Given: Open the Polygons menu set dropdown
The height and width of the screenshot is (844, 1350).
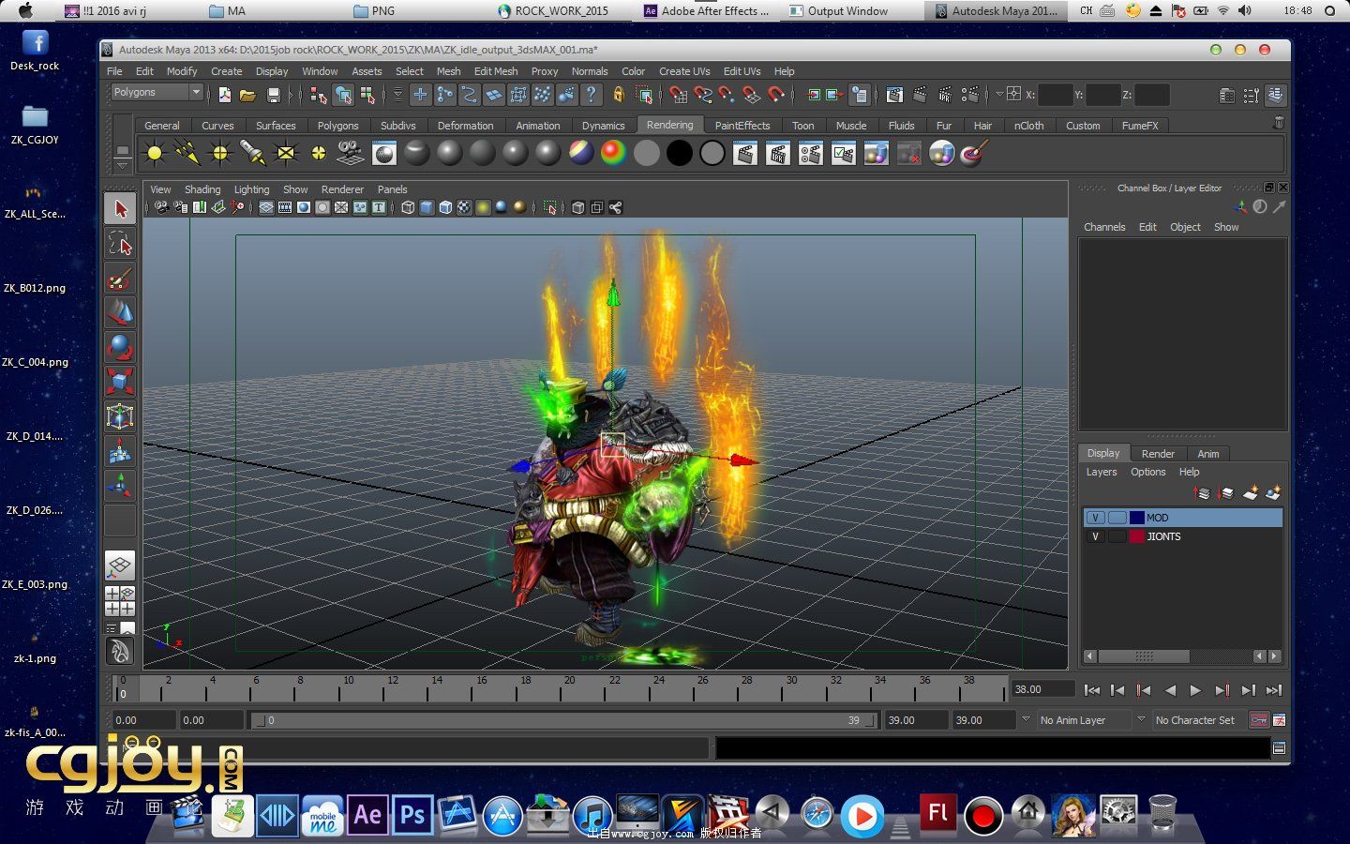Looking at the screenshot, I should click(157, 92).
